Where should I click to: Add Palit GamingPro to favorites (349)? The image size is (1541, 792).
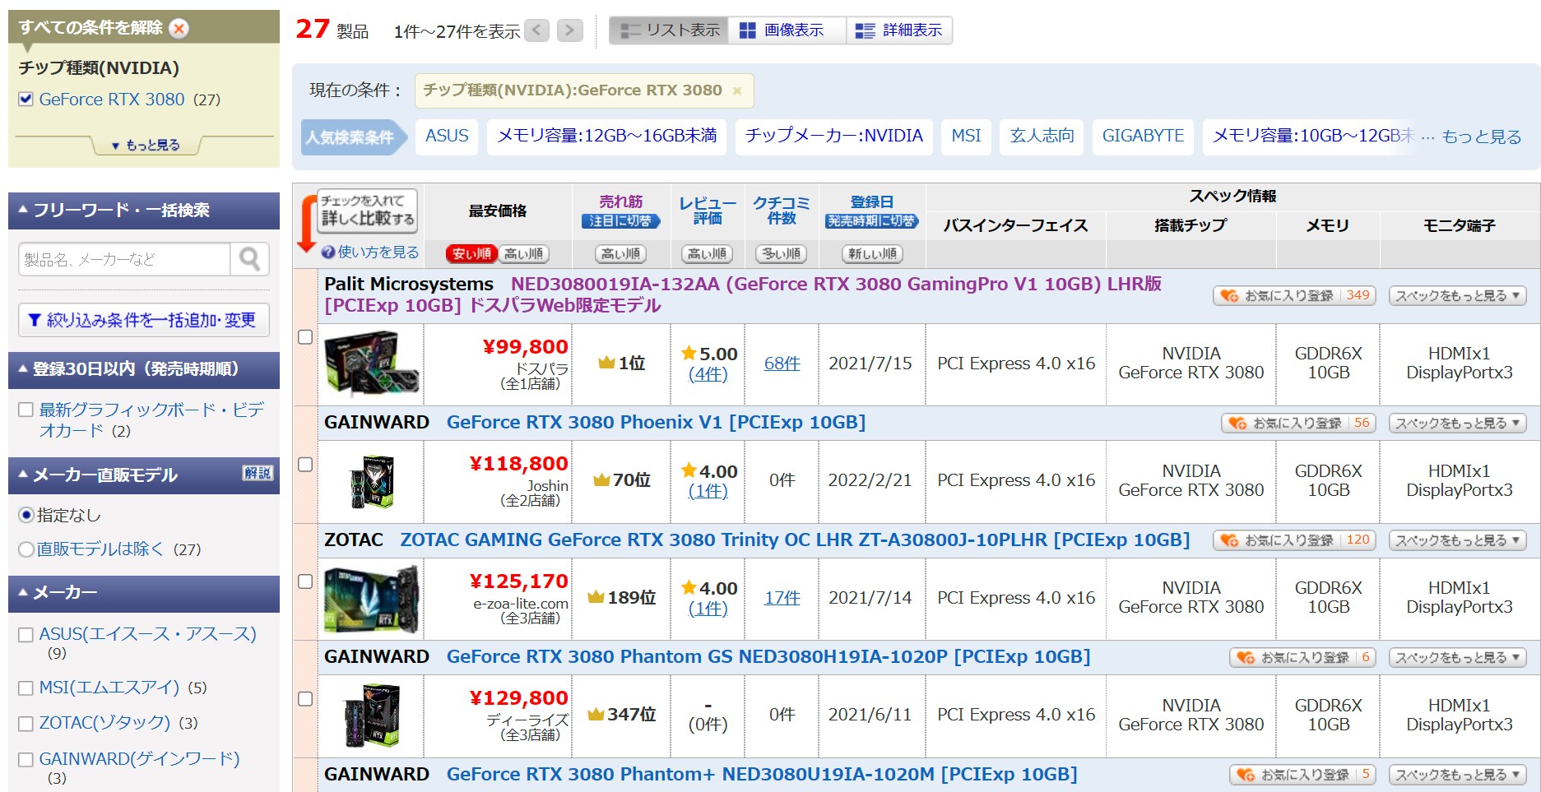pyautogui.click(x=1293, y=296)
